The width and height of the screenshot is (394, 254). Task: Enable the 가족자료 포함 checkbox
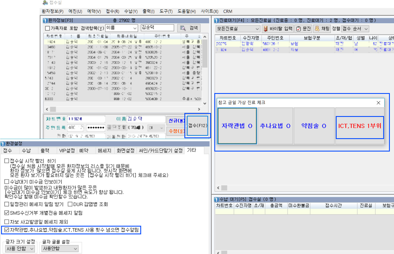point(47,28)
